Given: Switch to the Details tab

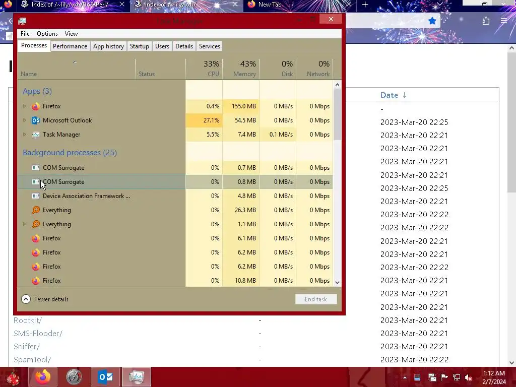Looking at the screenshot, I should 184,46.
